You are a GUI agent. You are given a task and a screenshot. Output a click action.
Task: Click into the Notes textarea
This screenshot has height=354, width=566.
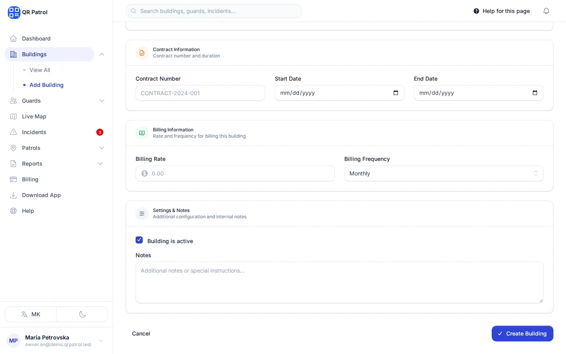coord(340,282)
